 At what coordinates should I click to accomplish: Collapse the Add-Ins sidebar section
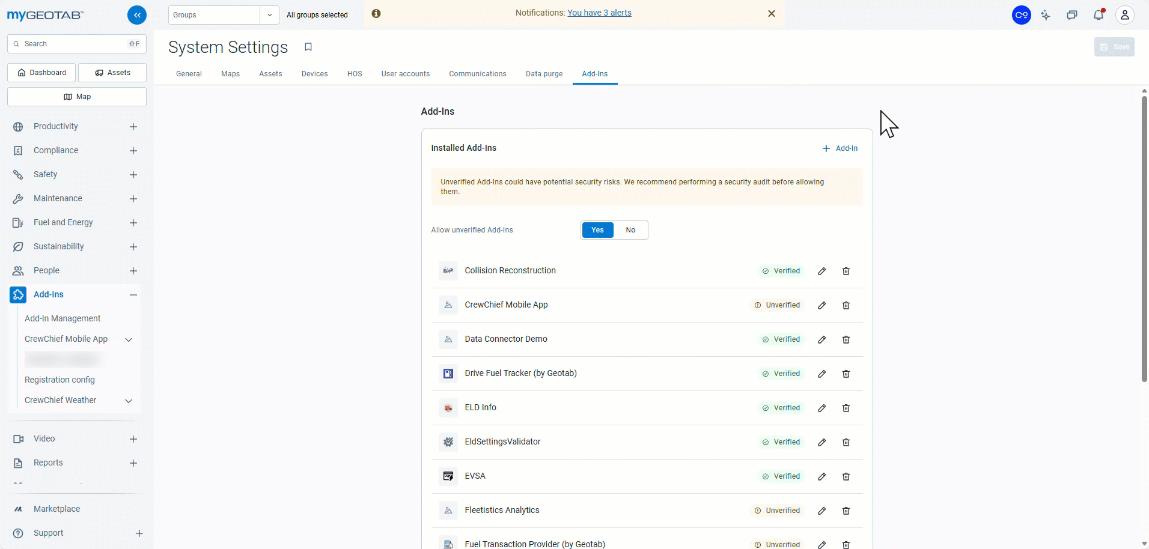coord(133,295)
